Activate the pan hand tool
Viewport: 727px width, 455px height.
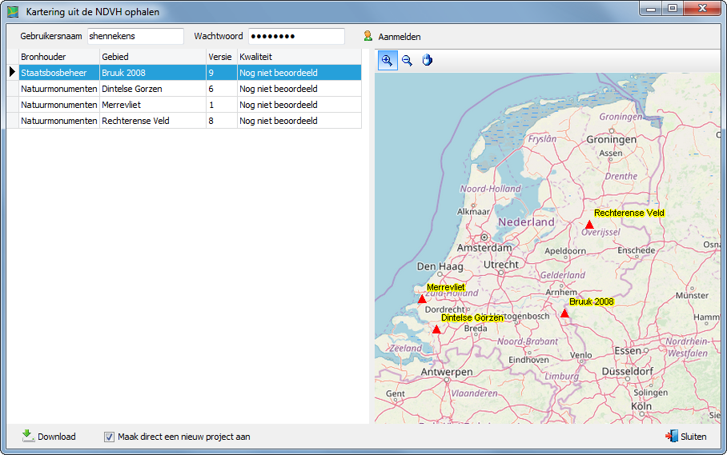(427, 61)
